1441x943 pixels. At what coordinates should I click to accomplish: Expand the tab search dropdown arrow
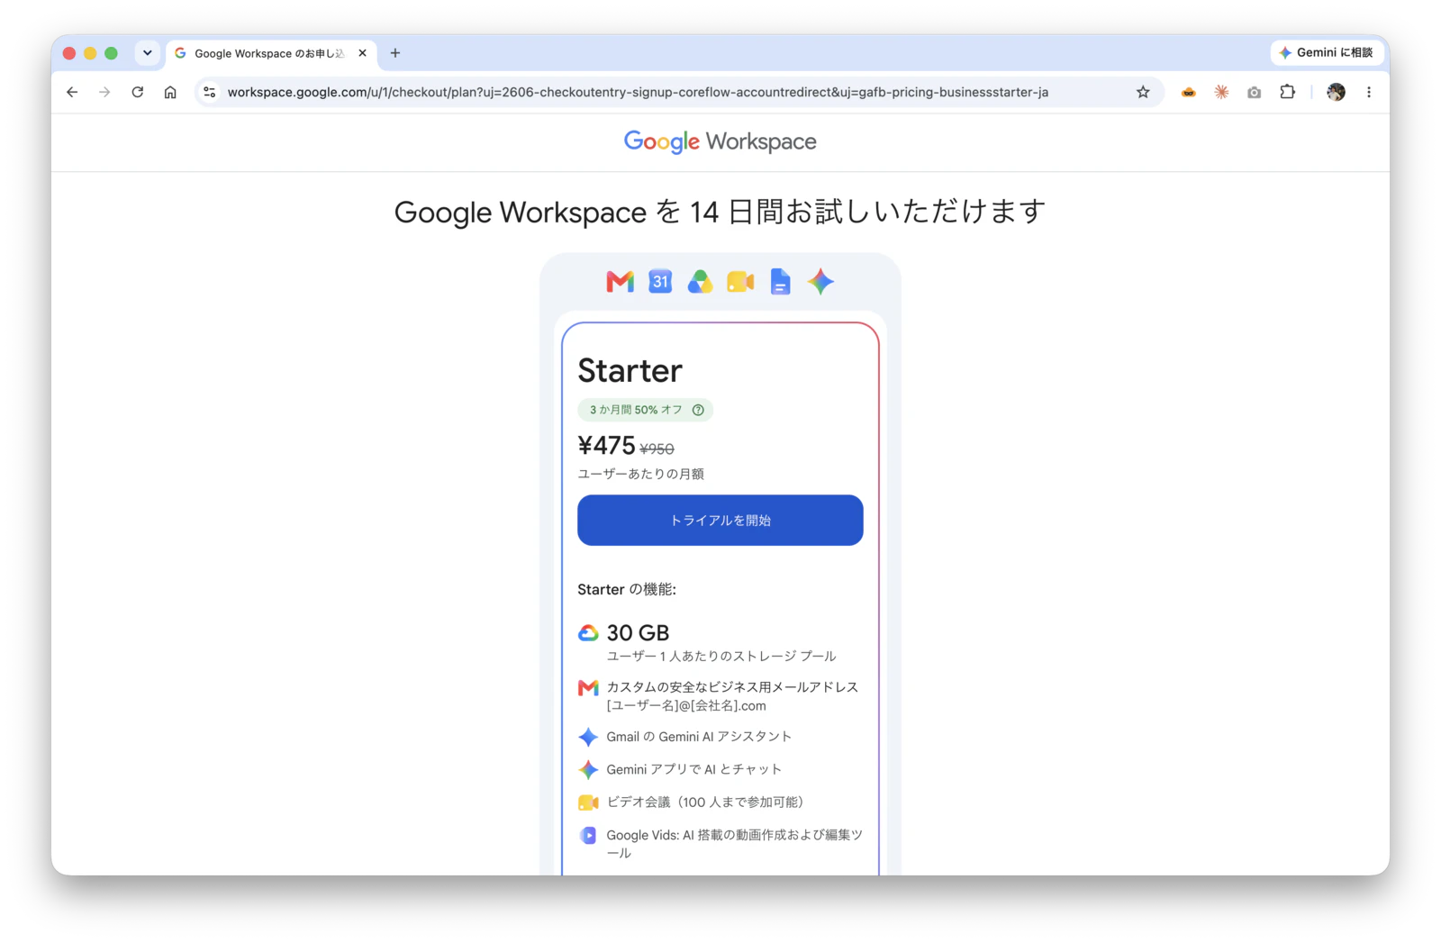pyautogui.click(x=148, y=53)
